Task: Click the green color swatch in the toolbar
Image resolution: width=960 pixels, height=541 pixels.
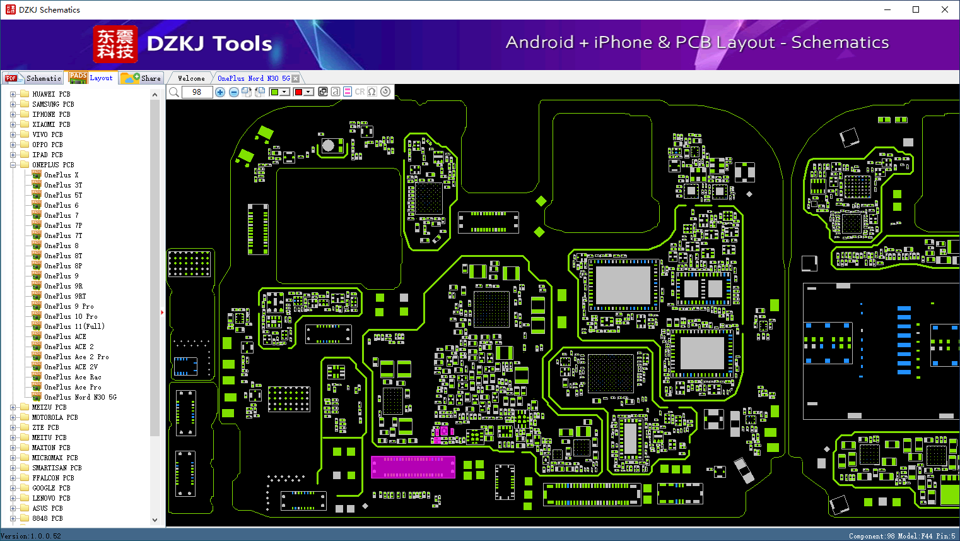Action: click(x=274, y=92)
